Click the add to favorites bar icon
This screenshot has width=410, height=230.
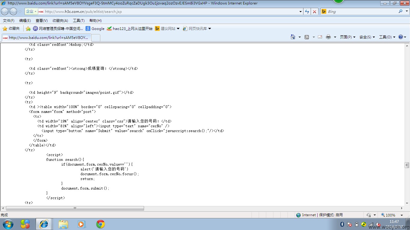click(28, 28)
